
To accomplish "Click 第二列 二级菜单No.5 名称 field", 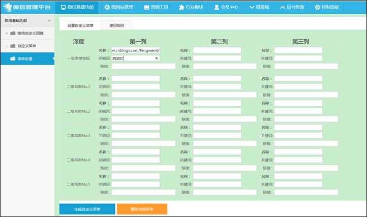I will pos(217,176).
